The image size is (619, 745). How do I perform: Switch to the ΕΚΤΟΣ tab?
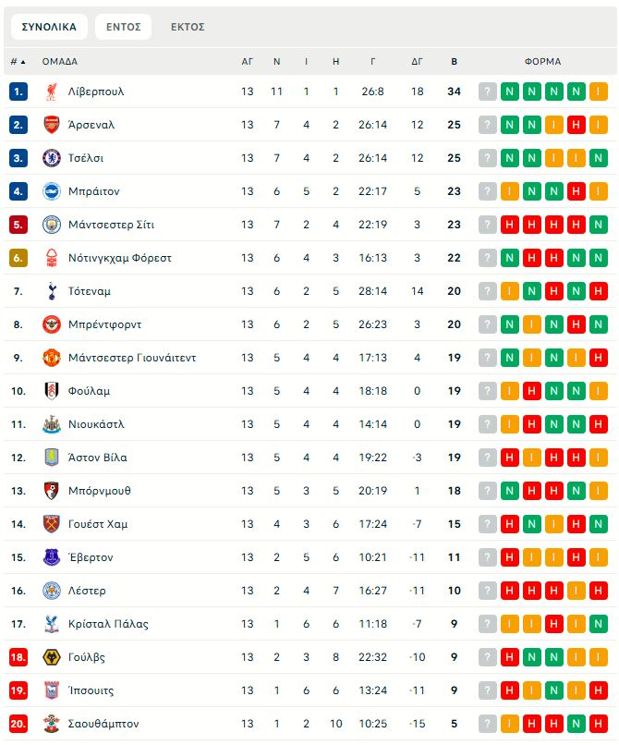[x=188, y=27]
